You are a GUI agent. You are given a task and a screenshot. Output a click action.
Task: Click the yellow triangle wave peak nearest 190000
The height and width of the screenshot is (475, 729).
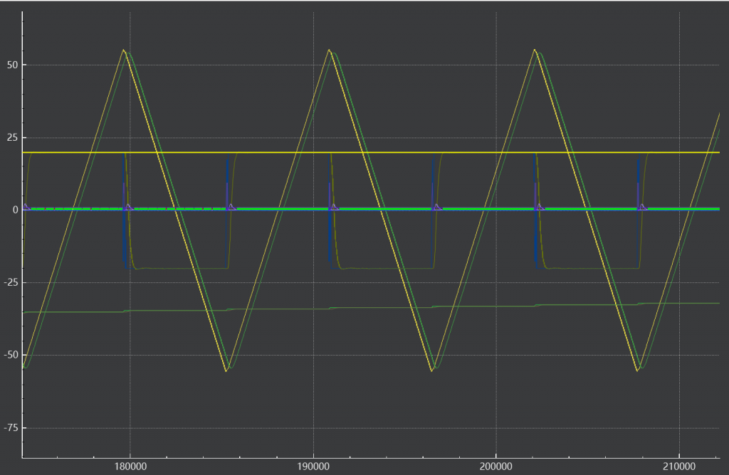(x=329, y=50)
